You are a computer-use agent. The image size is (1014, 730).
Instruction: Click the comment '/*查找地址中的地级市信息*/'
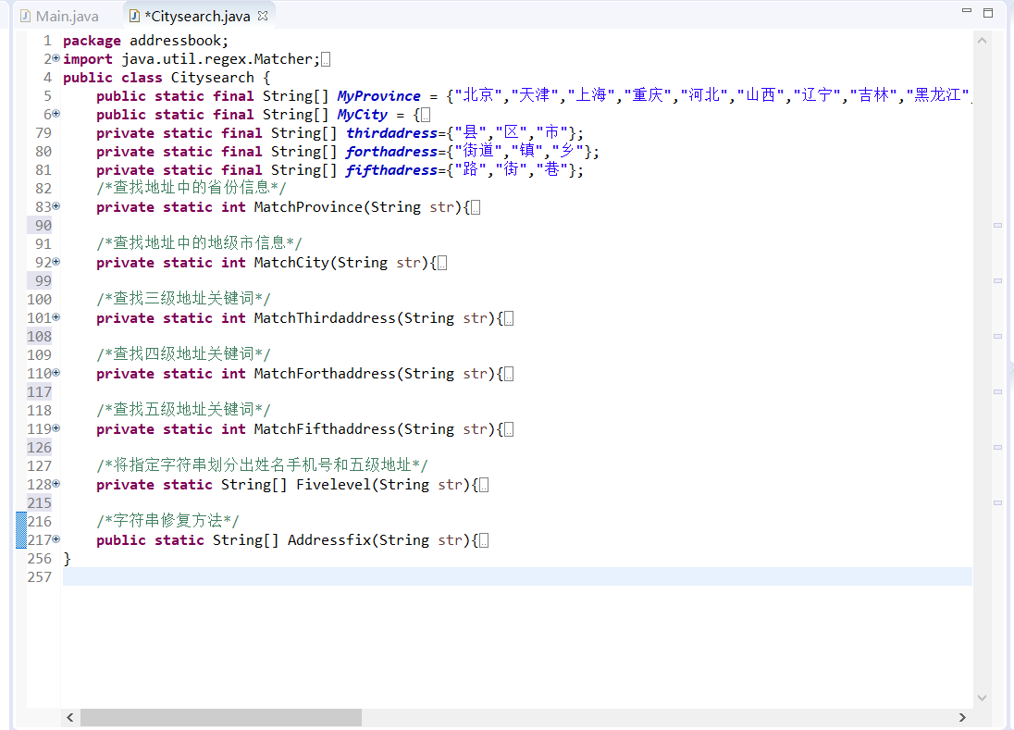(199, 243)
